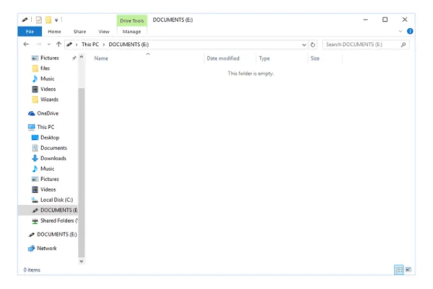Screen dimensions: 433x289
Task: Go up one level with the Up arrow
Action: point(59,44)
